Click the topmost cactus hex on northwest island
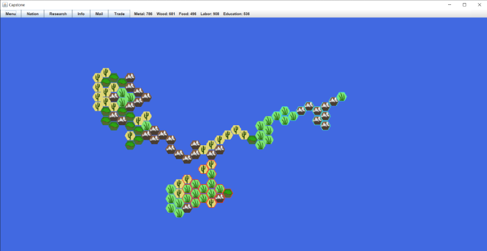 pos(105,73)
